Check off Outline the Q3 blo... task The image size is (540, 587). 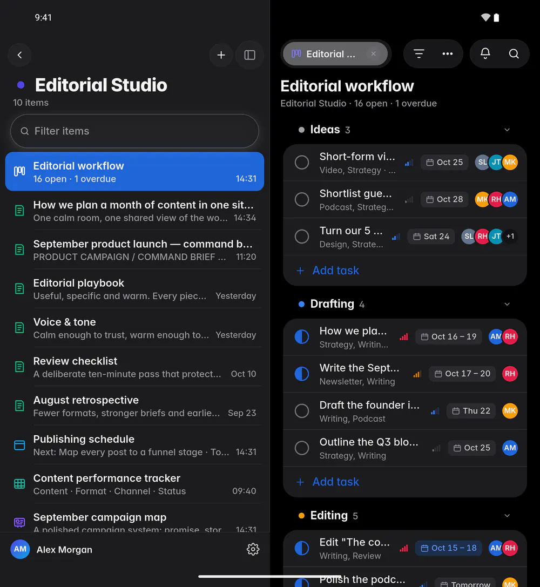tap(302, 448)
